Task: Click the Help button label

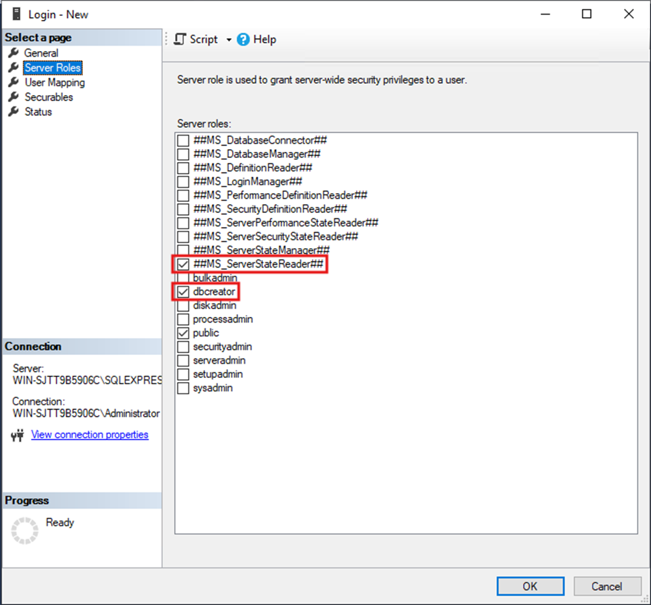Action: pos(265,39)
